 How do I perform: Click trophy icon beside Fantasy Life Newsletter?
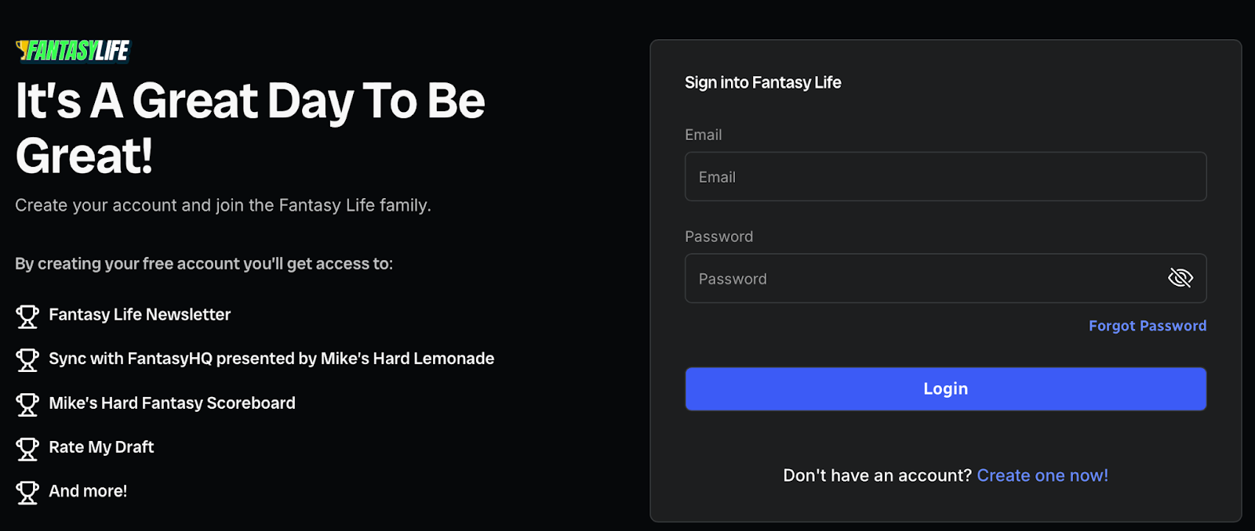[x=27, y=316]
